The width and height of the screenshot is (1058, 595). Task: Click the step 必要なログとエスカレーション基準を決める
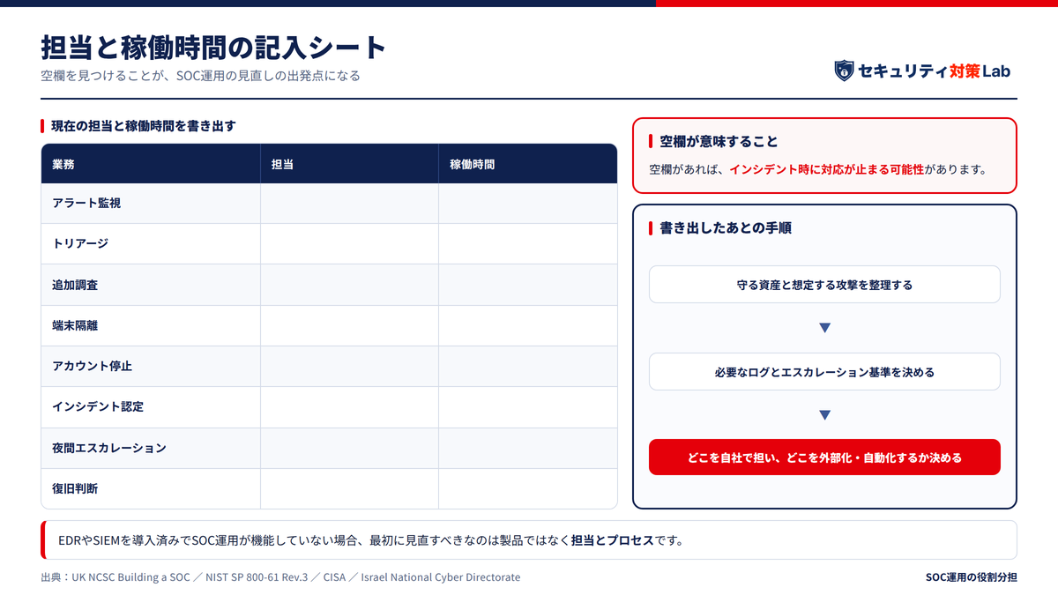(824, 372)
